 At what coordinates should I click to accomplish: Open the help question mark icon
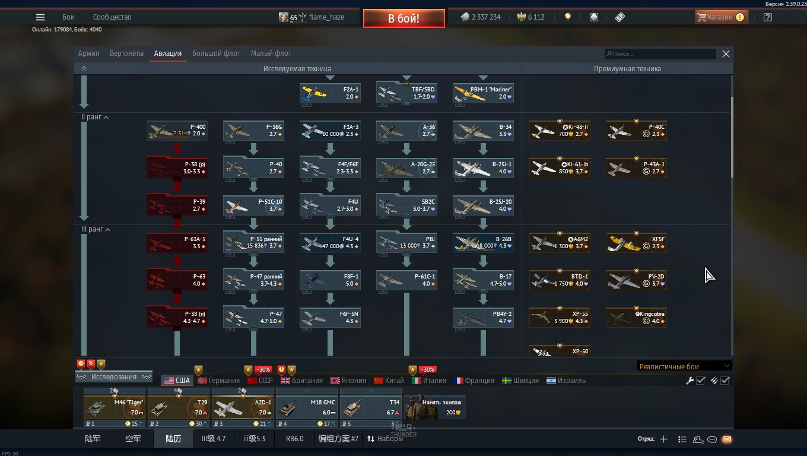click(768, 17)
